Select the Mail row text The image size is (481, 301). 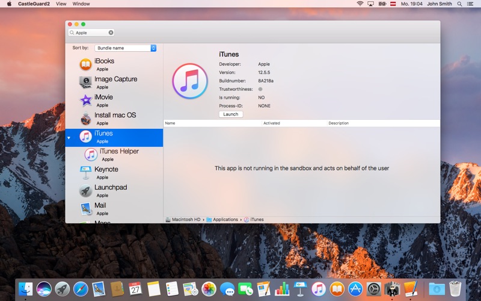click(100, 205)
